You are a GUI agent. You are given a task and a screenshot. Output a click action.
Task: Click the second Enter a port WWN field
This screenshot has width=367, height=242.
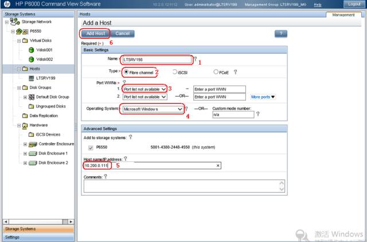219,97
